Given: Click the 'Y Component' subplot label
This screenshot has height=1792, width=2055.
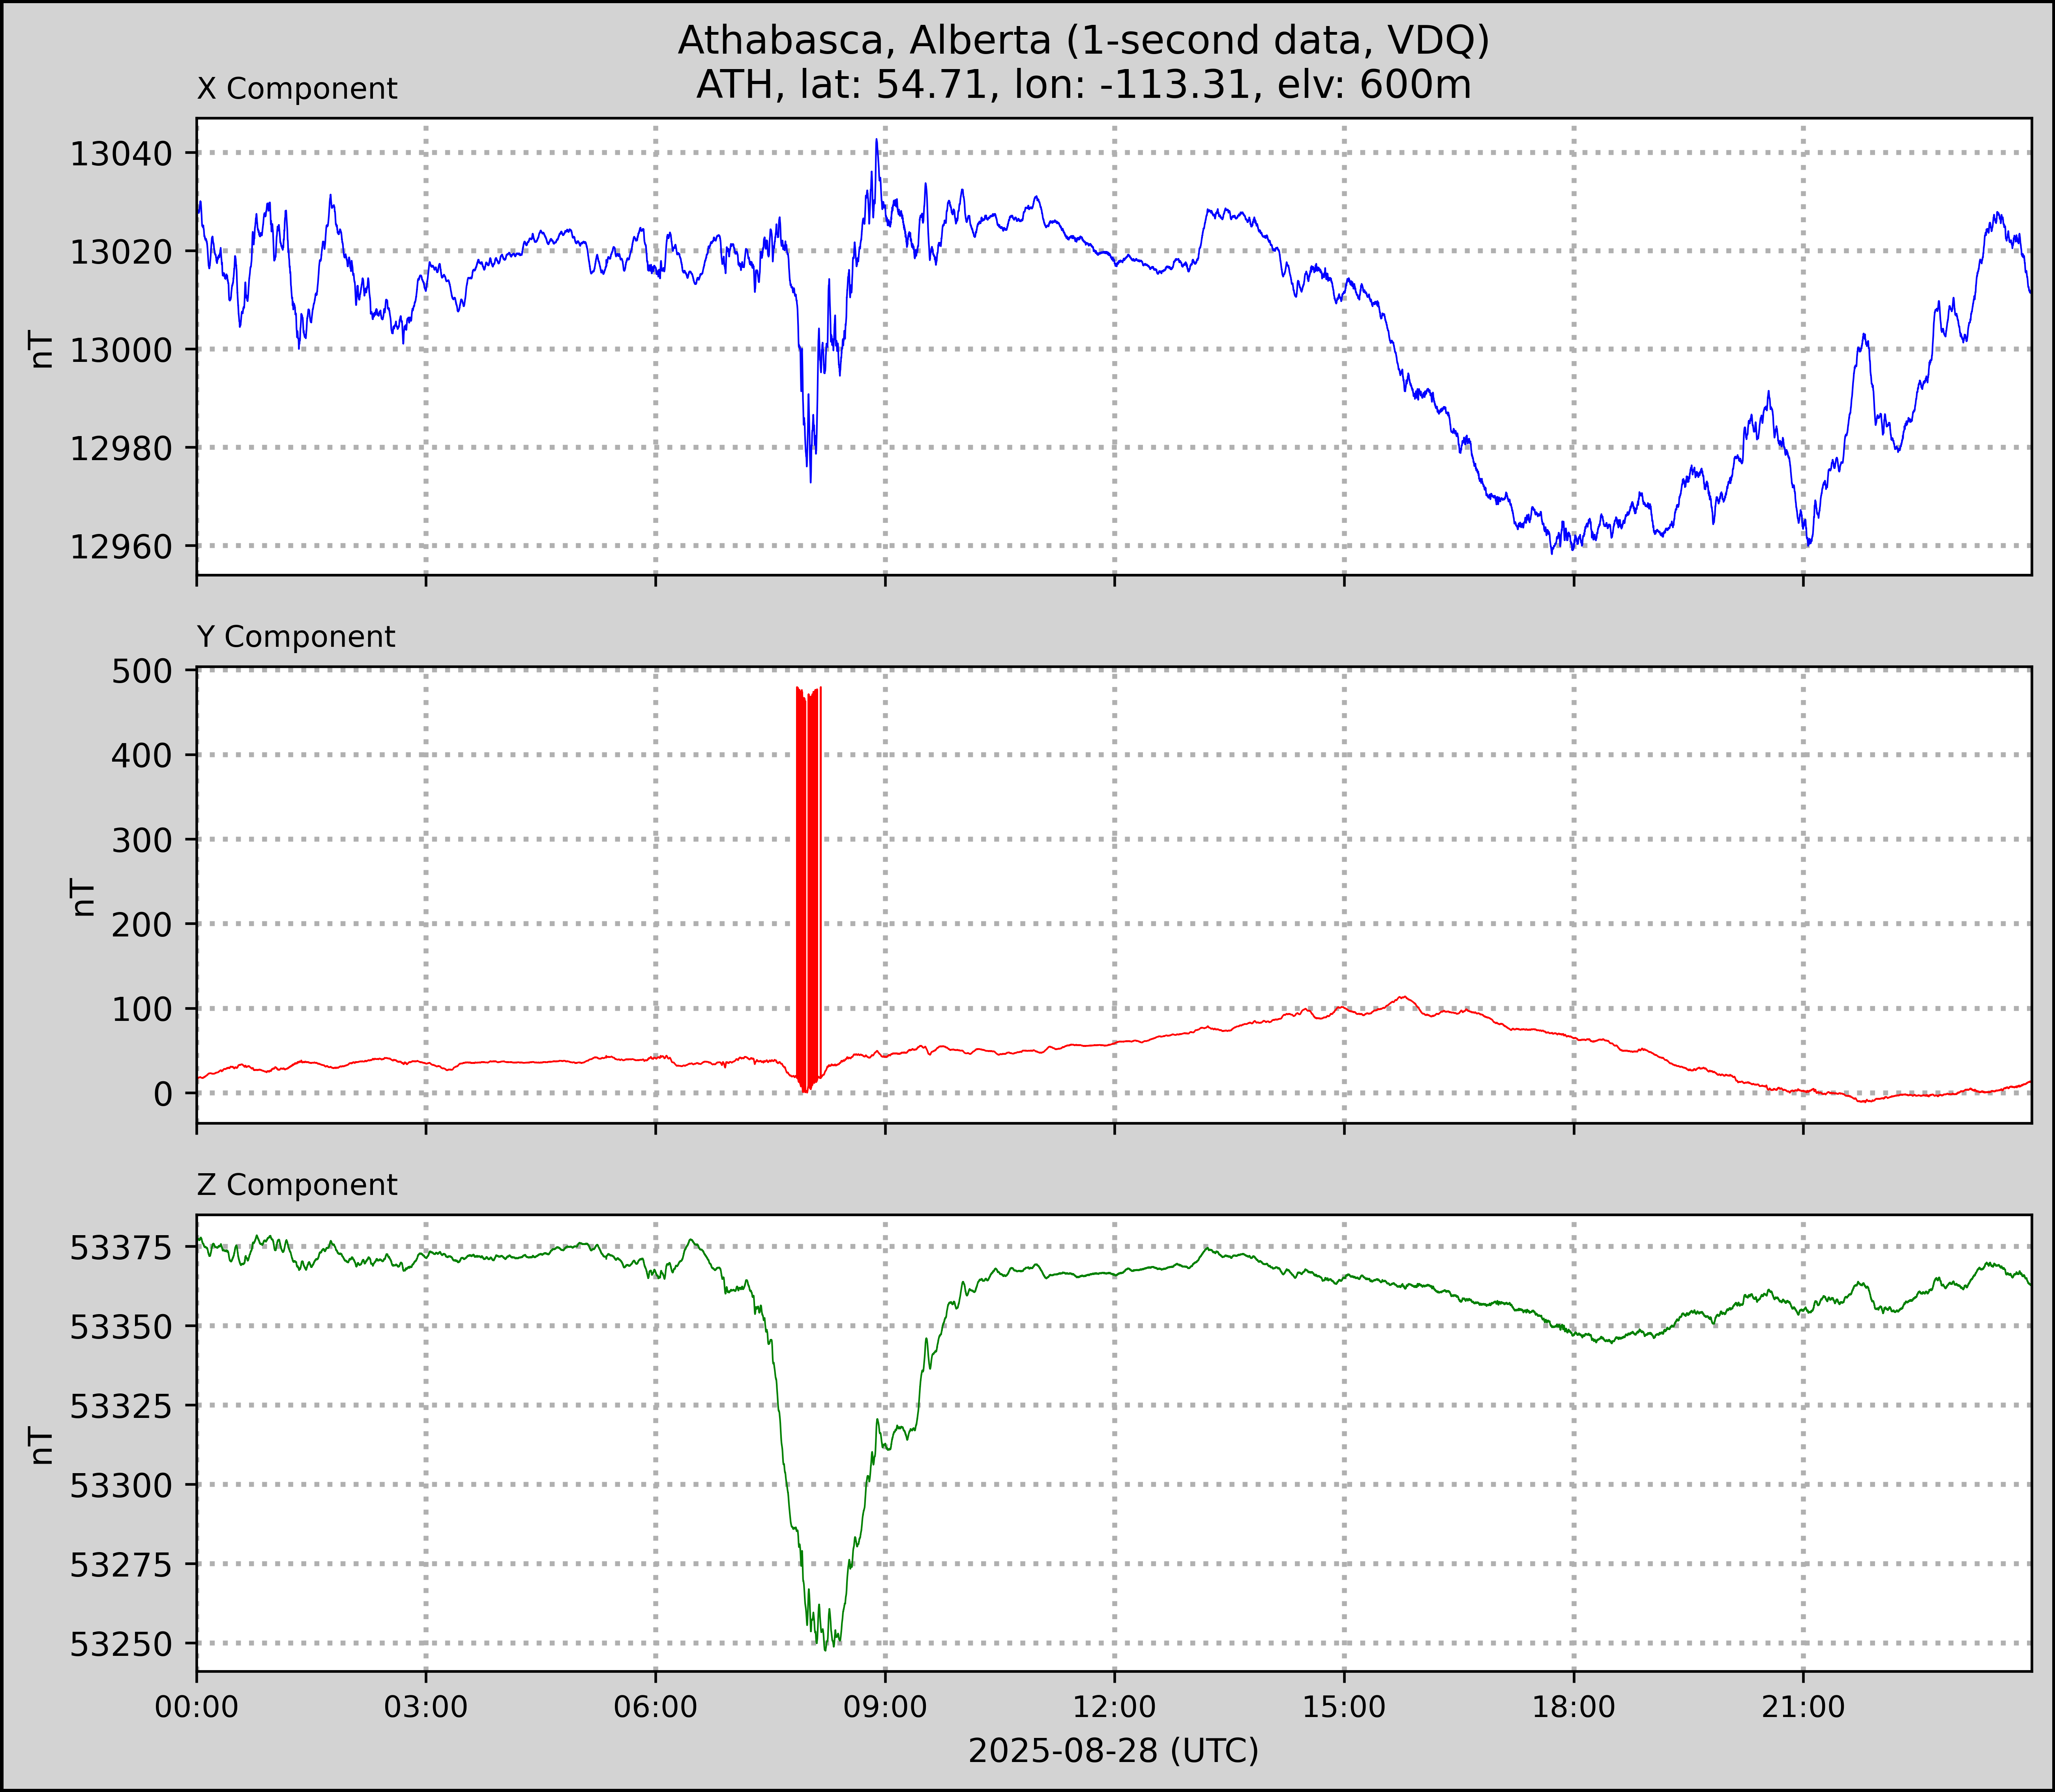Looking at the screenshot, I should (296, 637).
